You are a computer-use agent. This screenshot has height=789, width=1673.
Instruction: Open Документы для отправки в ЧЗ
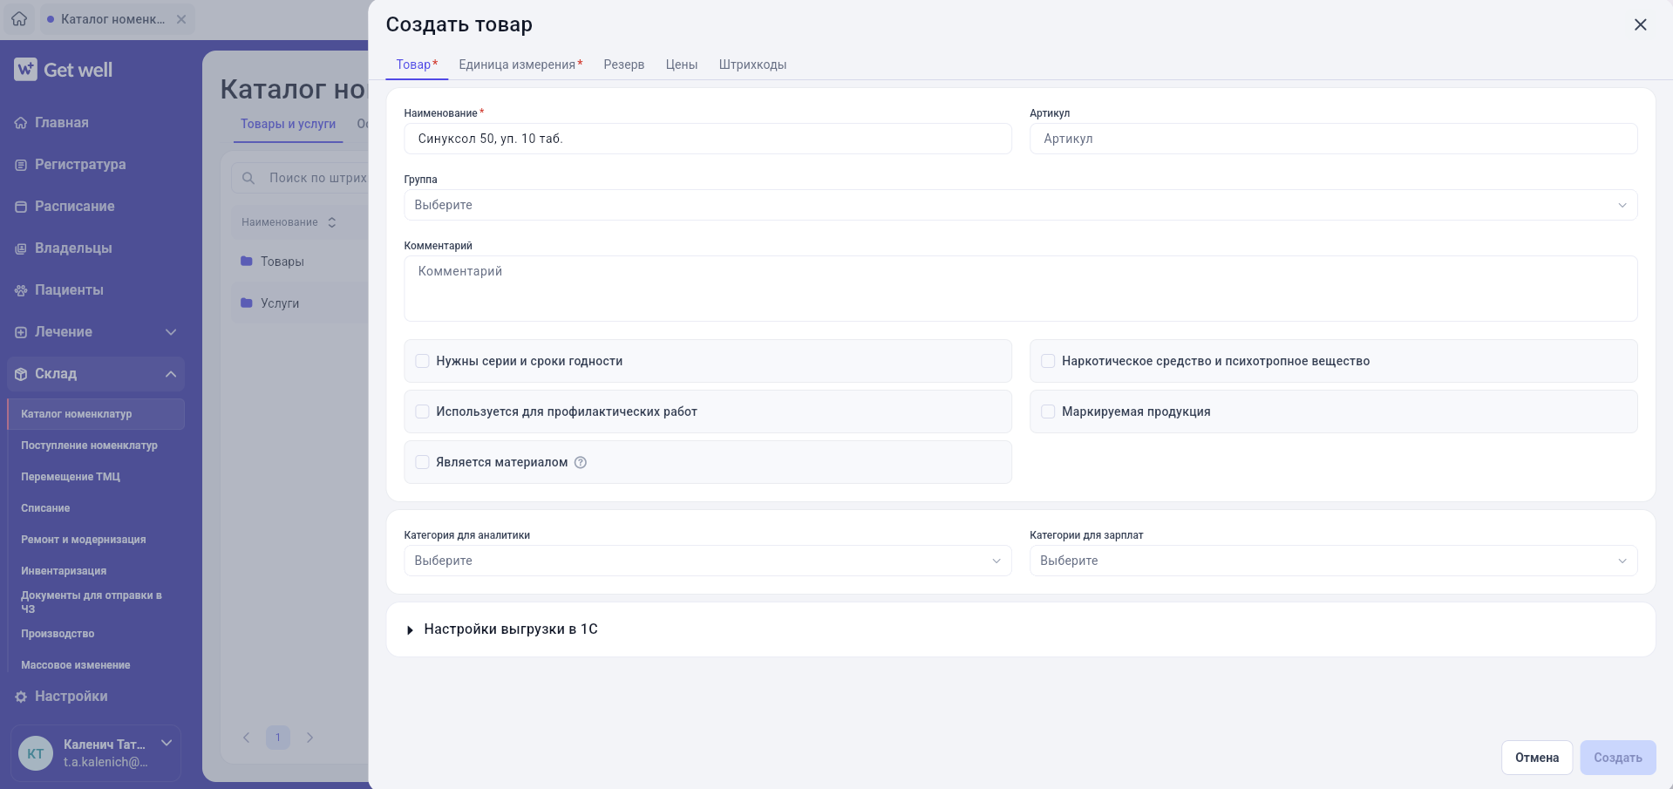[92, 602]
